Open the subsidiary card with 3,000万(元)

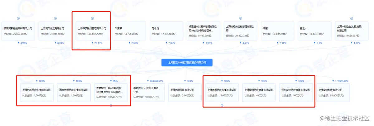coord(185,93)
